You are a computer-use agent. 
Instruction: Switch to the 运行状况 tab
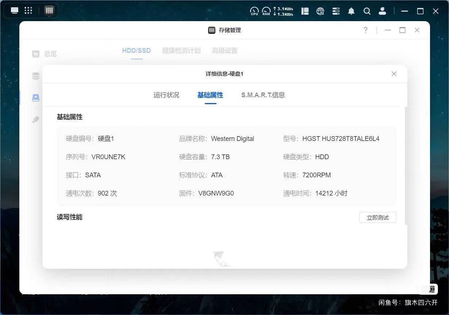point(166,95)
